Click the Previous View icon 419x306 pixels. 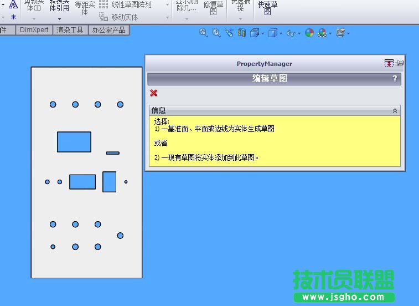tap(229, 33)
